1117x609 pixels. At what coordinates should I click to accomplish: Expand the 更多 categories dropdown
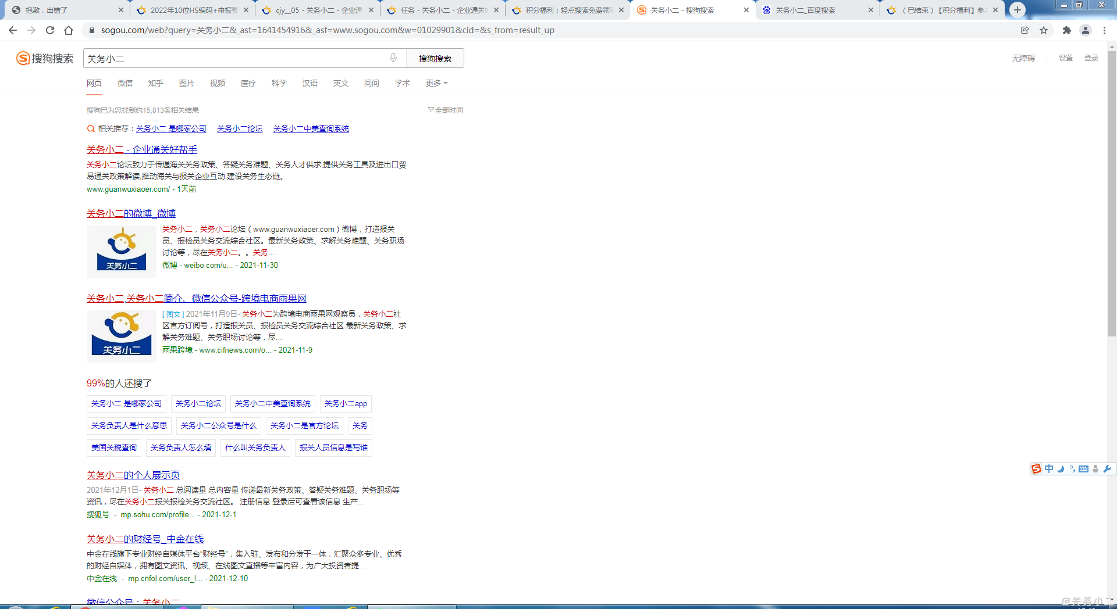click(437, 83)
